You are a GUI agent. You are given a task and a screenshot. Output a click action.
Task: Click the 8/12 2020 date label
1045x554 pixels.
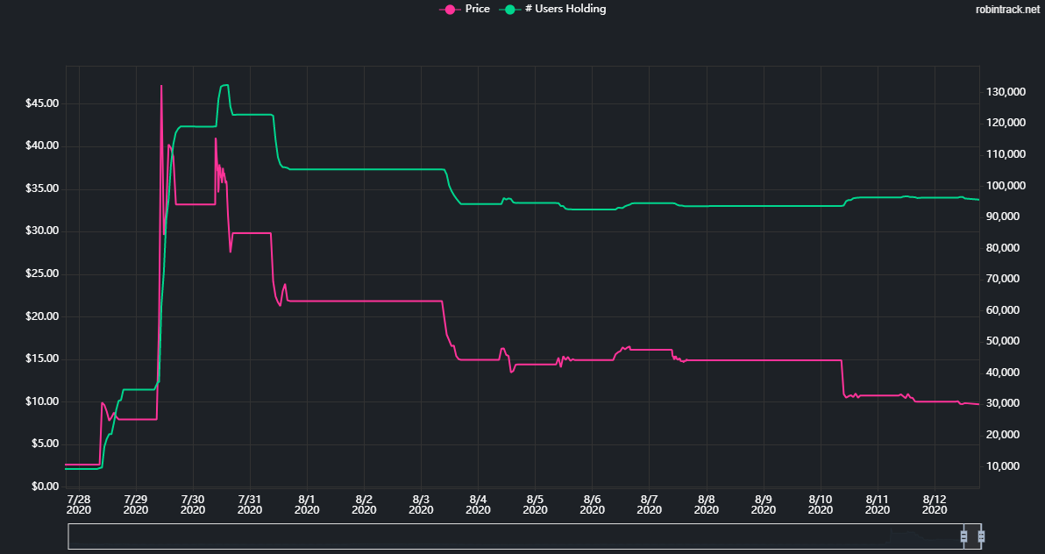click(x=935, y=505)
